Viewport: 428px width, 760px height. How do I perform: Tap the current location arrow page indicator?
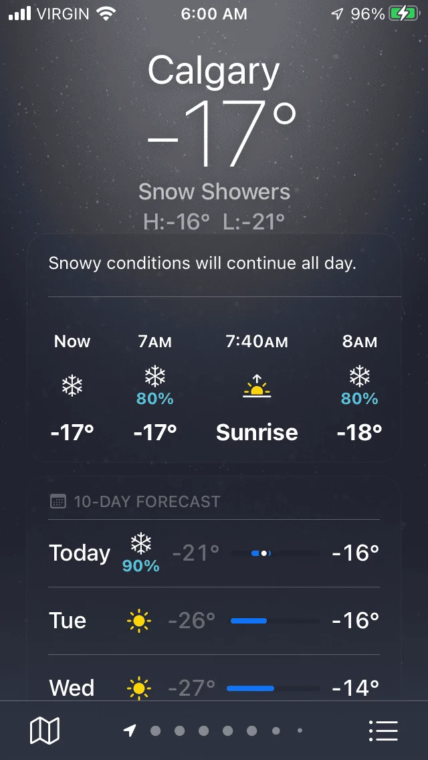[x=130, y=731]
